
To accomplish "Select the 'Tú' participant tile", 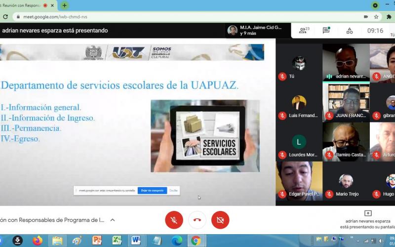I will click(x=299, y=63).
